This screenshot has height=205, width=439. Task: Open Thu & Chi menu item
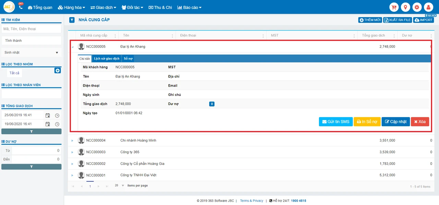point(160,7)
